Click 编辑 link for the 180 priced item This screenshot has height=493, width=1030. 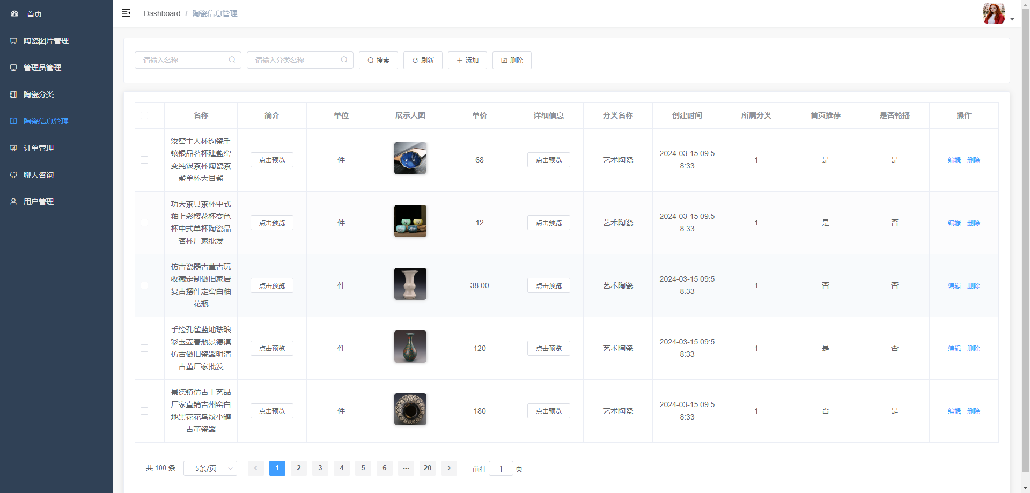coord(954,411)
